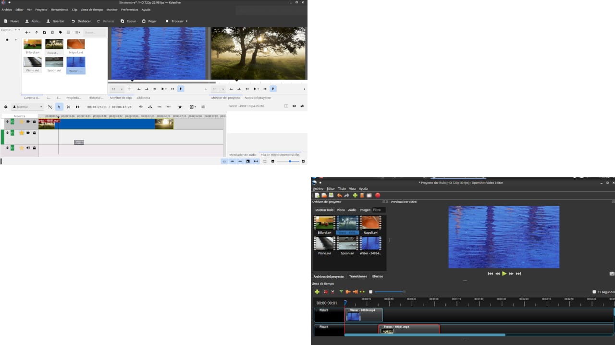Enable snapping magnet in OpenShot timeline
The image size is (615, 345).
[324, 291]
